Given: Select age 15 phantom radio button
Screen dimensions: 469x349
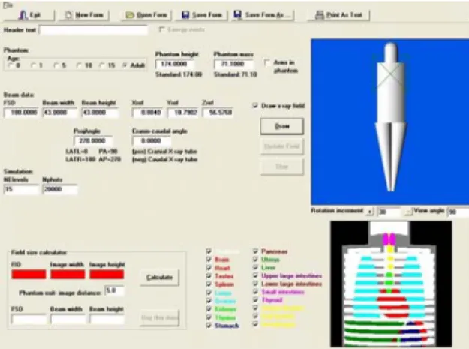Looking at the screenshot, I should tap(102, 65).
